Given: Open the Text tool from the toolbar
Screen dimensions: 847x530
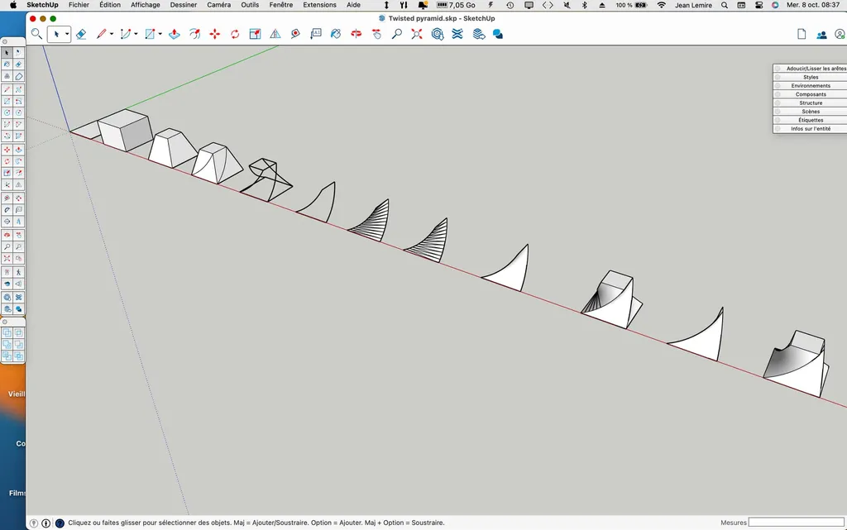Looking at the screenshot, I should pos(316,34).
